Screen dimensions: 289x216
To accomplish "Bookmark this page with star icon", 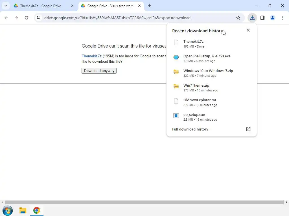I will click(x=238, y=18).
